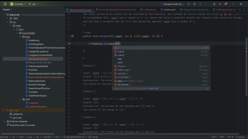This screenshot has width=248, height=139.
Task: Open Project tool window view dropdown
Action: (x=7, y=10)
